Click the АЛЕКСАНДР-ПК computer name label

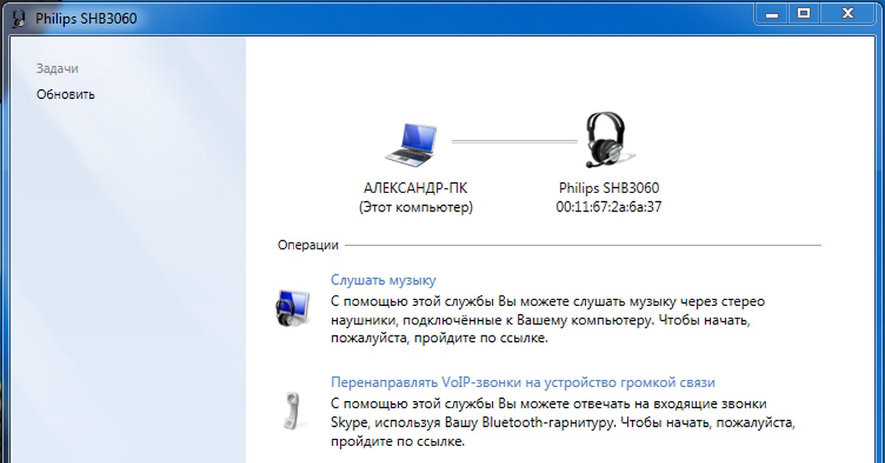tap(415, 188)
